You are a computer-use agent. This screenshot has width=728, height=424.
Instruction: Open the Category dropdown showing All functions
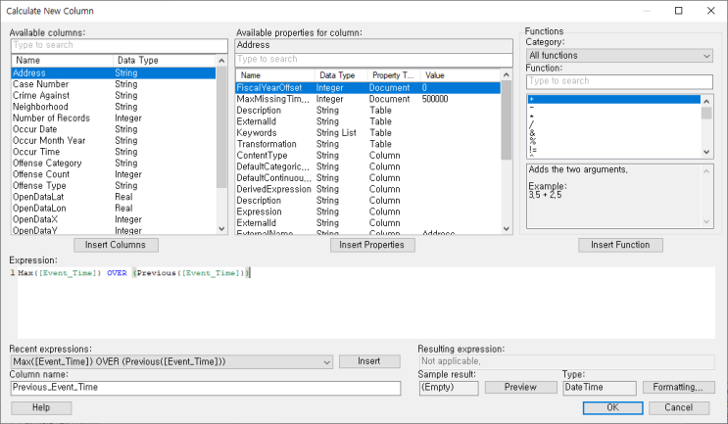pos(618,56)
